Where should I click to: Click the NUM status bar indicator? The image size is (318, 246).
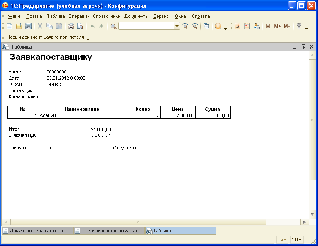click(296, 240)
